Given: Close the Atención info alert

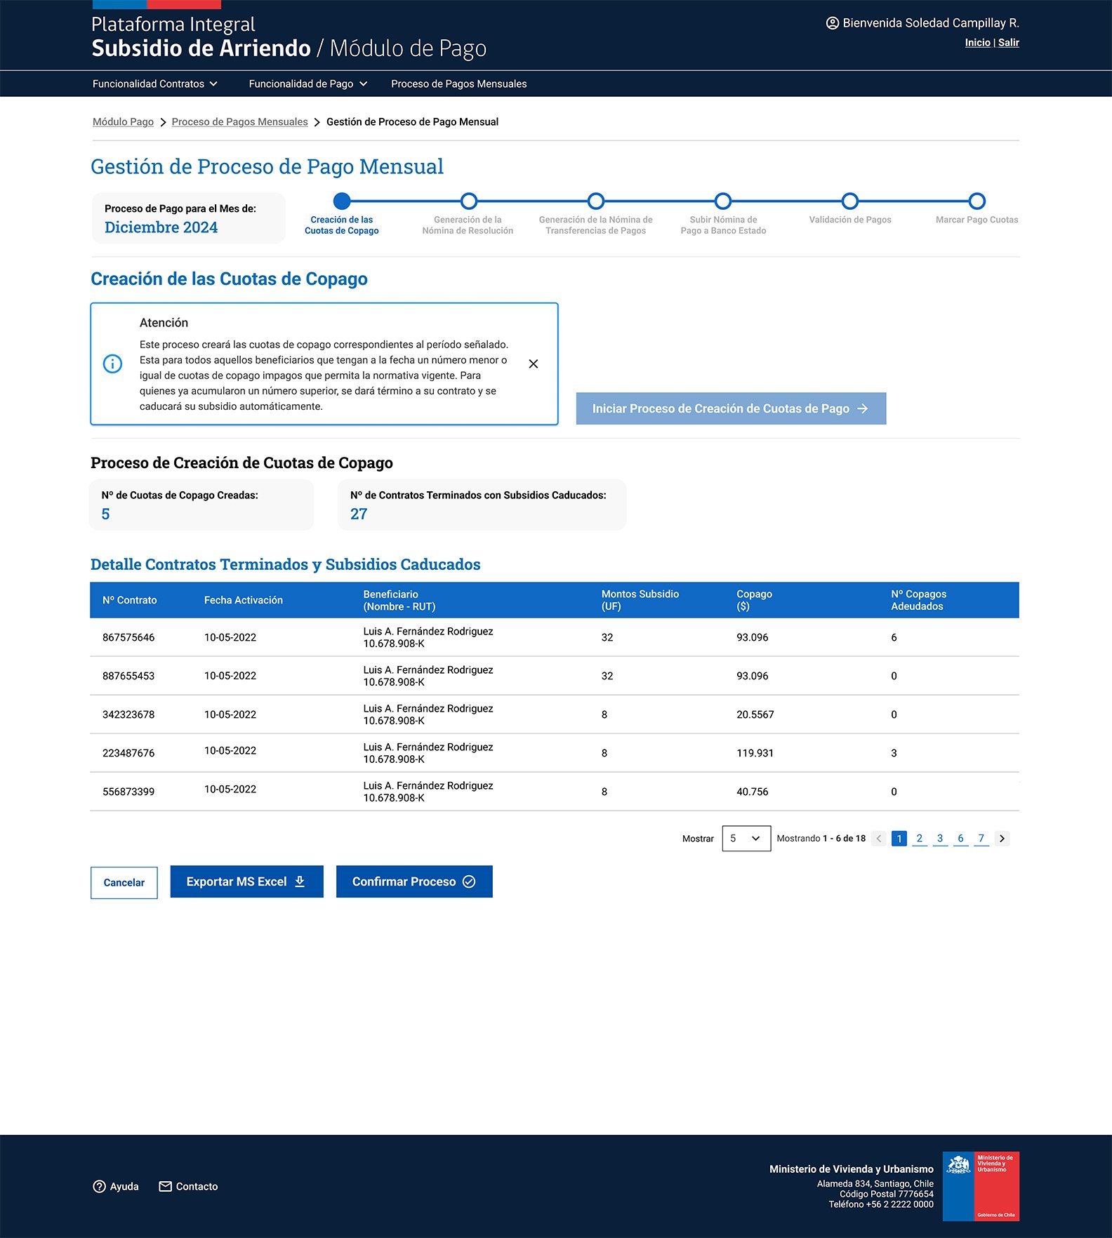Looking at the screenshot, I should pos(534,364).
